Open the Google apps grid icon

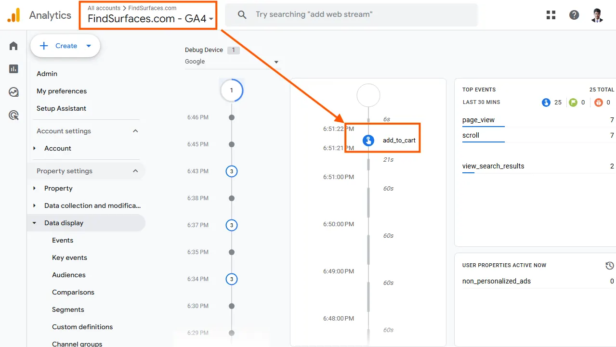(x=551, y=15)
